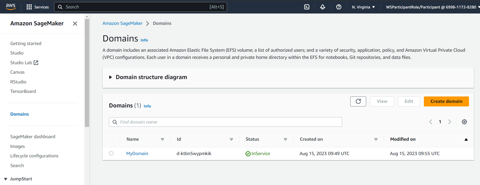Open the WSParticipantRole account menu
The image size is (480, 185).
pyautogui.click(x=433, y=7)
